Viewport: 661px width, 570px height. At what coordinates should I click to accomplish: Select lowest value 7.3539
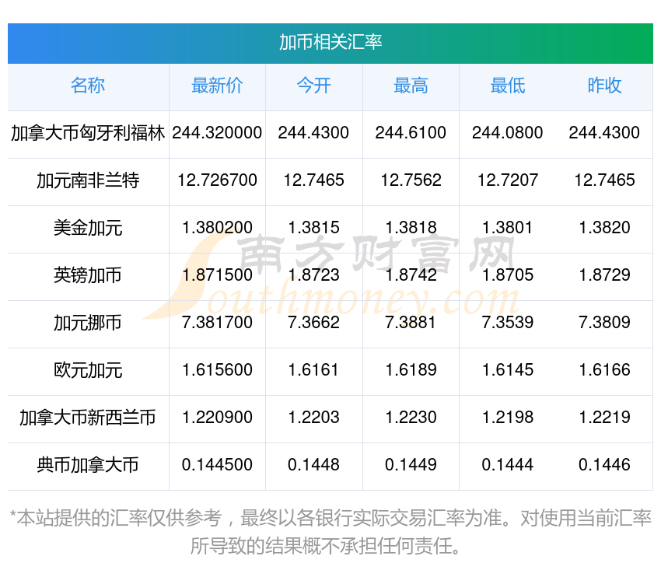(508, 323)
